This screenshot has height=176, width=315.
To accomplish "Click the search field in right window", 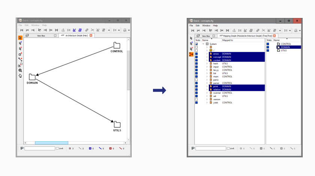I will 210,149.
